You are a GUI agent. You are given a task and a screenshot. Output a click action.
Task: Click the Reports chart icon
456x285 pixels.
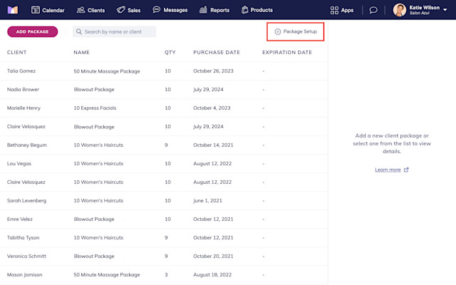pyautogui.click(x=203, y=10)
